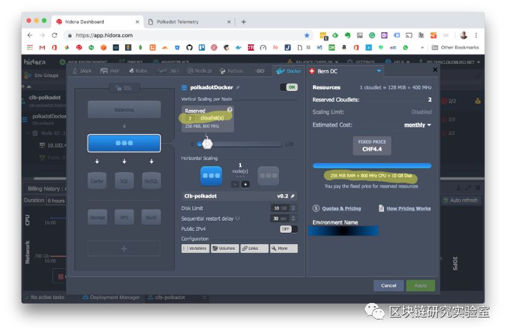This screenshot has width=506, height=334.
Task: Open the Chrome three-dot menu
Action: 476,35
